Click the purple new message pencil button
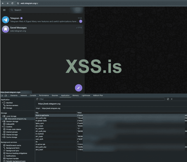187x162 pixels. pyautogui.click(x=78, y=88)
